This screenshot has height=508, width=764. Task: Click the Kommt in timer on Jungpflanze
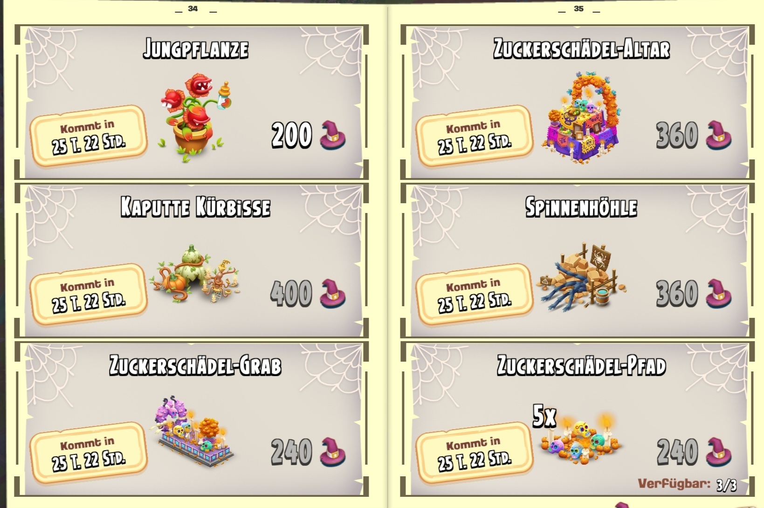[x=89, y=136]
